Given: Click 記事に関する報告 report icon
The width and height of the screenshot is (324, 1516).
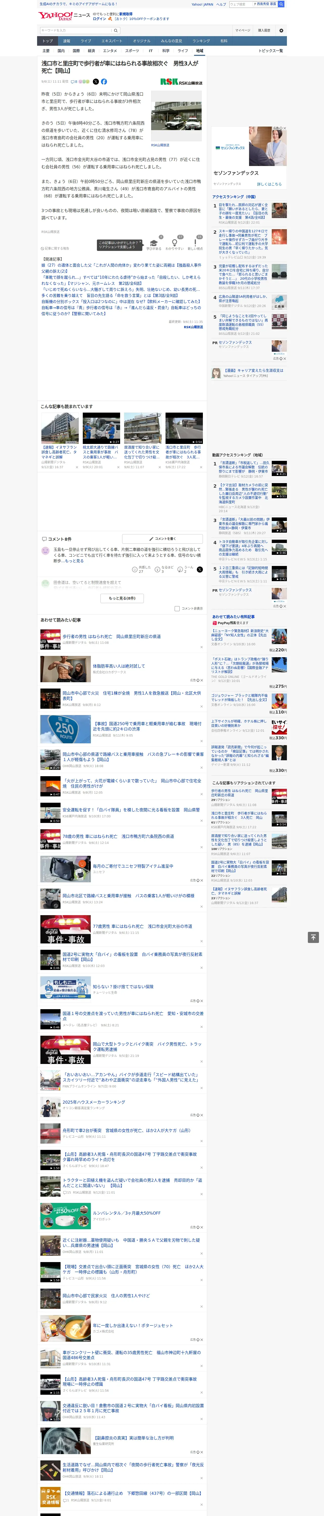Looking at the screenshot, I should (55, 248).
